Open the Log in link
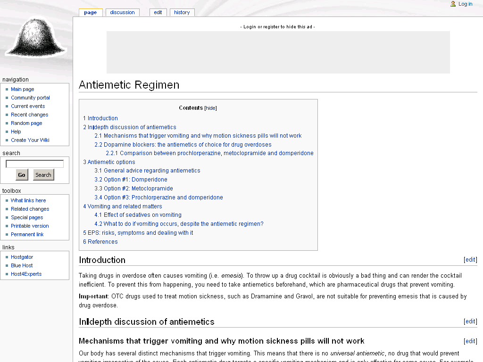This screenshot has width=483, height=362. click(x=465, y=4)
